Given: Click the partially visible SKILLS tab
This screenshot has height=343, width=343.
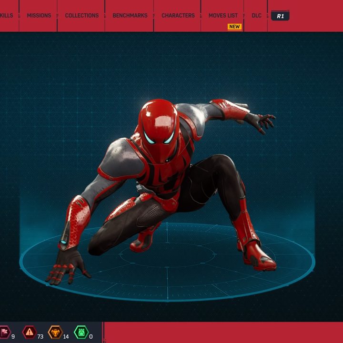Looking at the screenshot, I should coord(6,16).
